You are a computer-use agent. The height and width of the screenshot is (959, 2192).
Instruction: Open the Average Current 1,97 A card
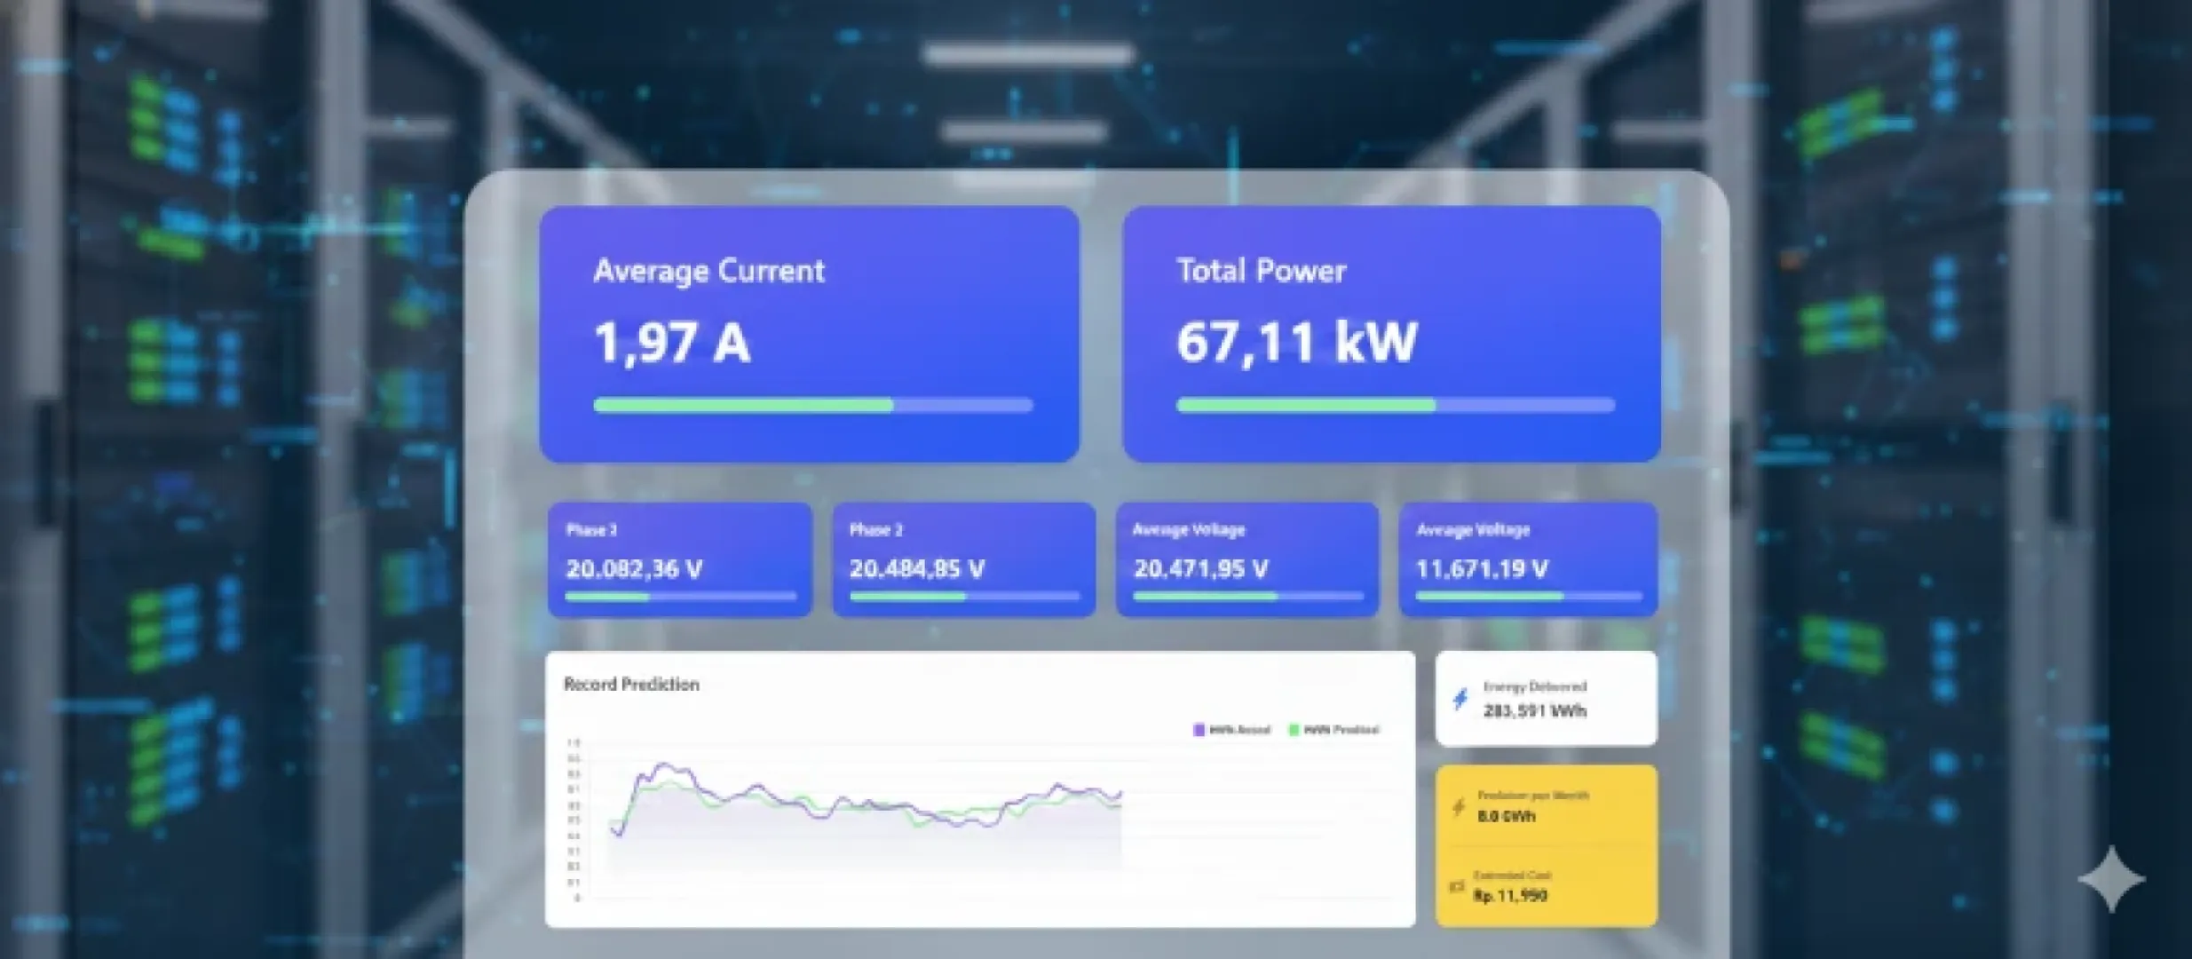(x=809, y=334)
